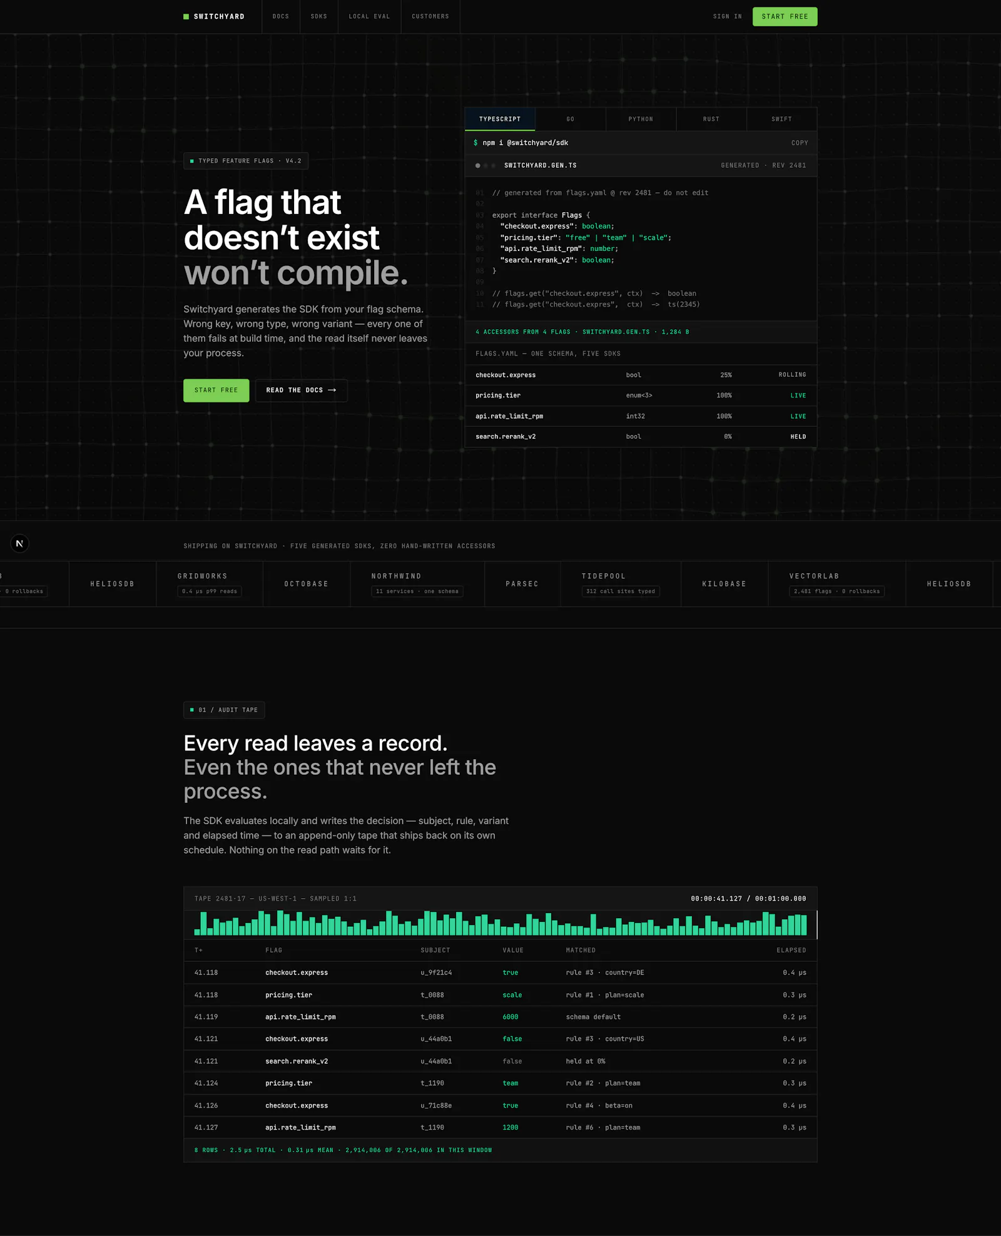Click Read the Docs button
The height and width of the screenshot is (1236, 1001).
[301, 391]
